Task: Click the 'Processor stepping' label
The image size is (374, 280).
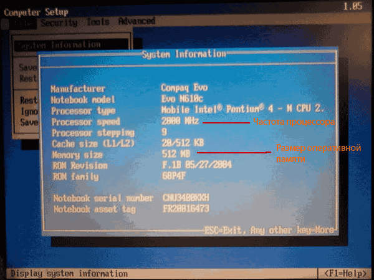Action: pos(93,133)
